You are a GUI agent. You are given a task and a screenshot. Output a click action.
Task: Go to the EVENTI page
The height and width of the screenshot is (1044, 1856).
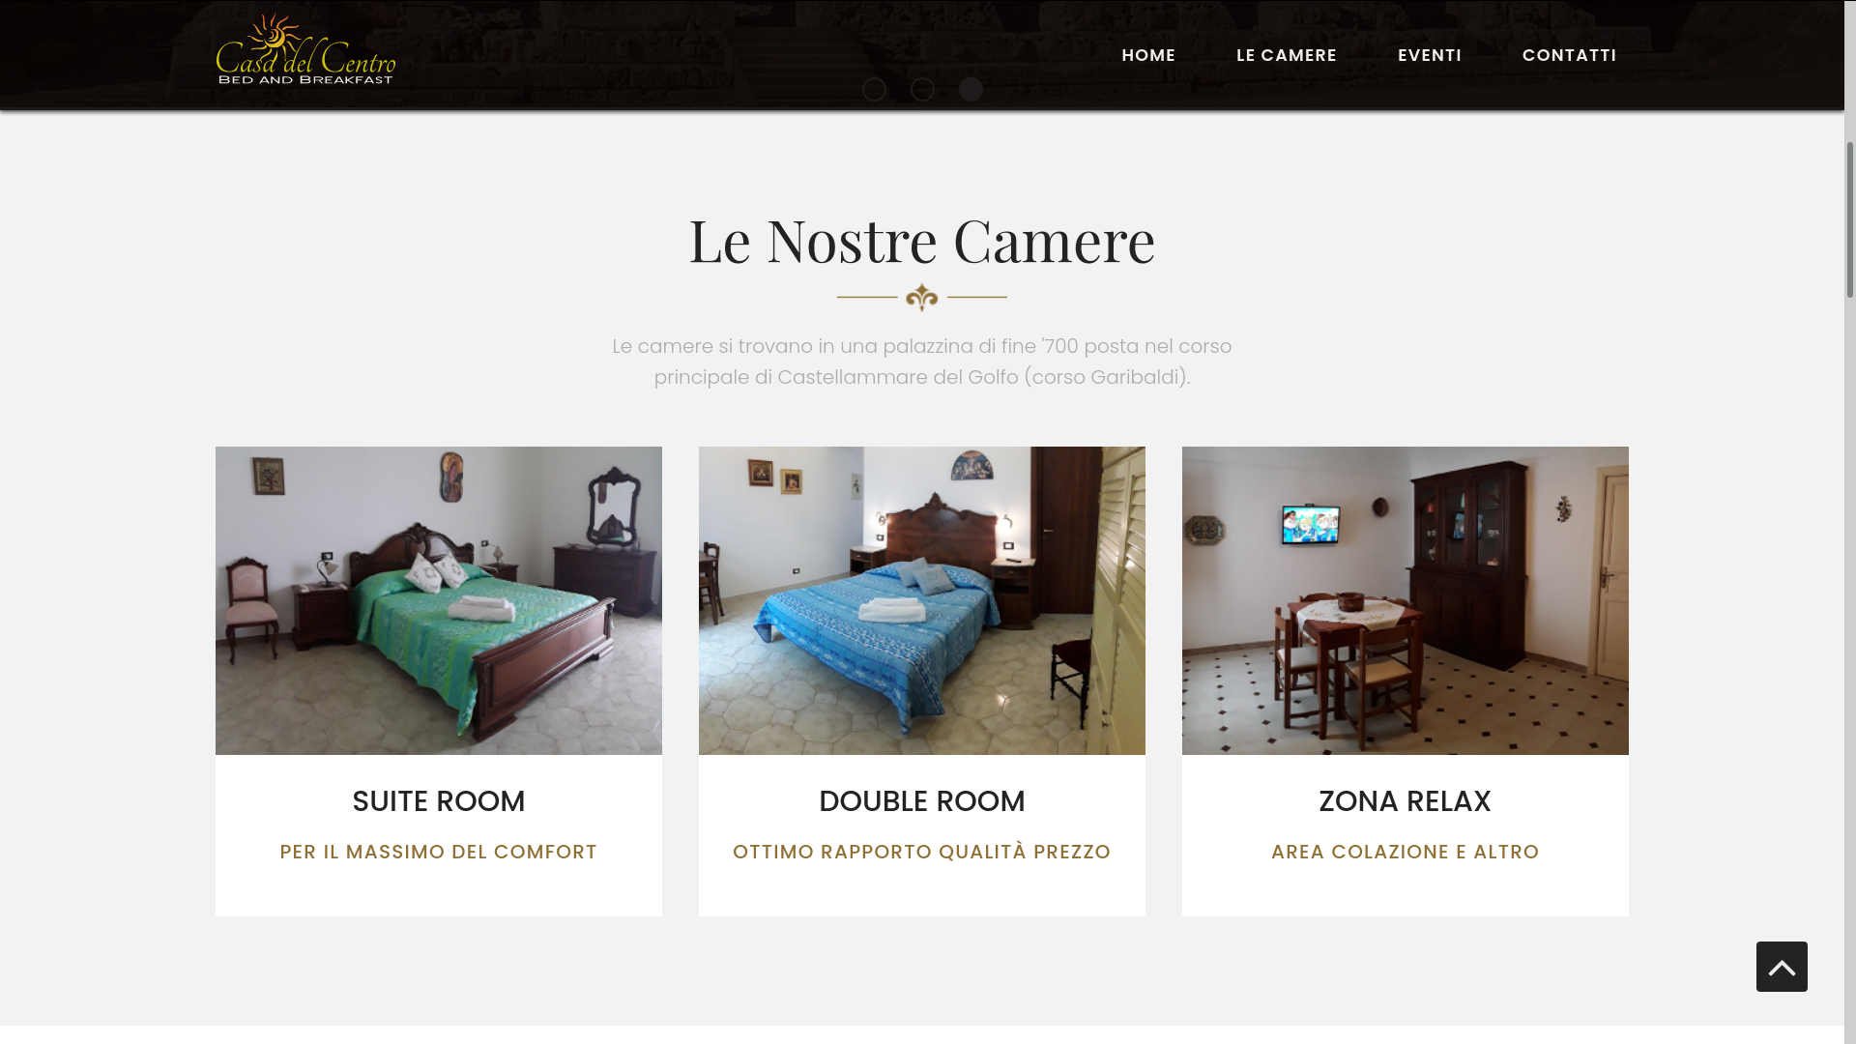coord(1430,55)
